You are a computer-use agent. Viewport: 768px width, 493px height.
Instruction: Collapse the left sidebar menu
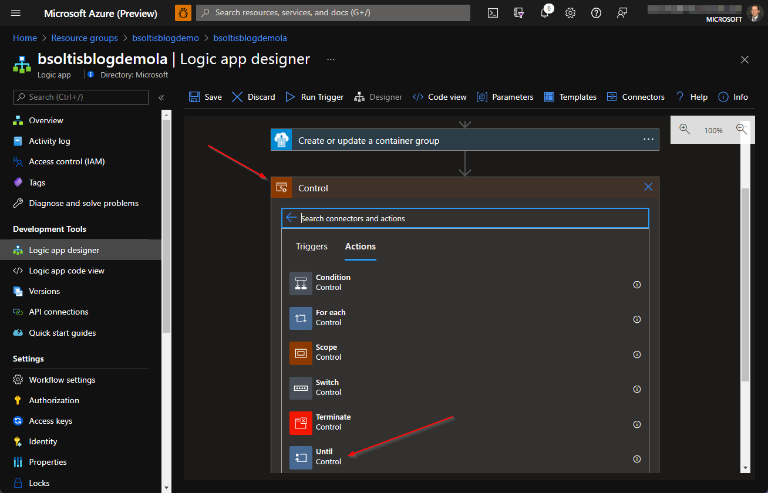(161, 97)
